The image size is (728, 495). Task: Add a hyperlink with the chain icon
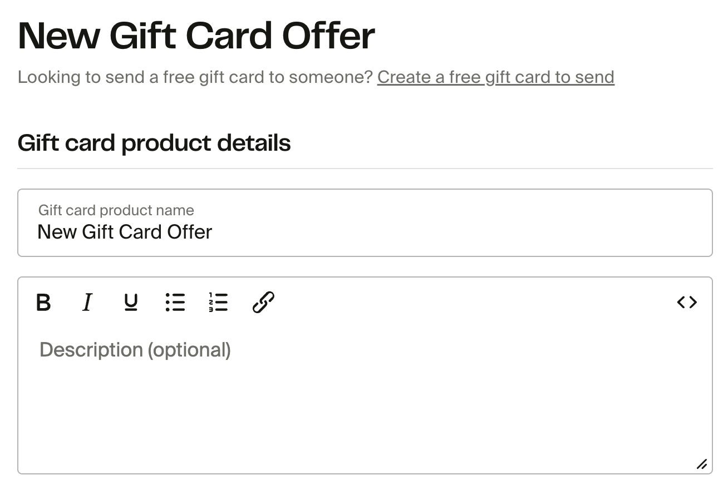point(263,303)
